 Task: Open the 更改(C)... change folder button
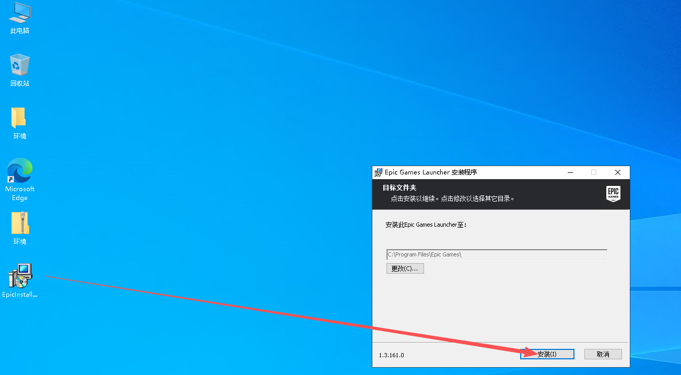(405, 268)
